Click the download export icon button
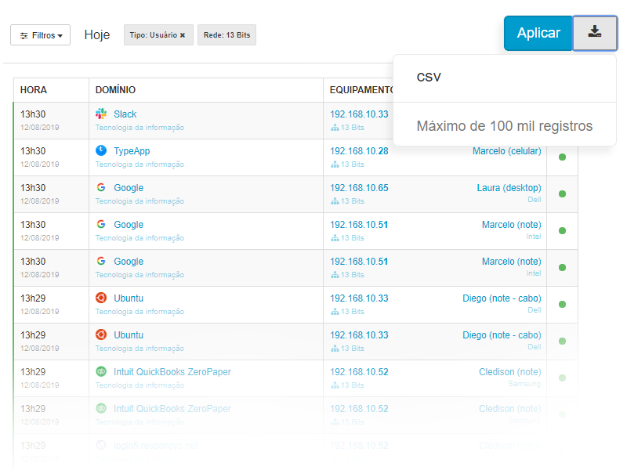 coord(595,33)
